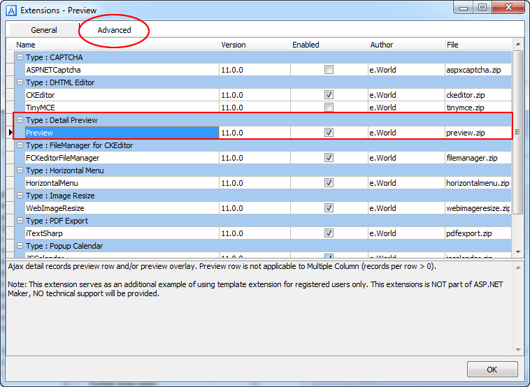Click the description pane scroll up arrow
This screenshot has height=387, width=530.
(x=518, y=268)
